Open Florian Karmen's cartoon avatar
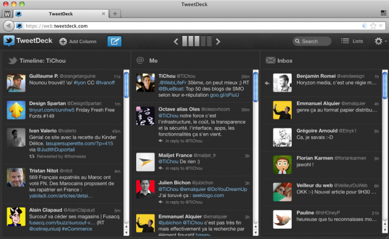This screenshot has width=389, height=239. (282, 165)
